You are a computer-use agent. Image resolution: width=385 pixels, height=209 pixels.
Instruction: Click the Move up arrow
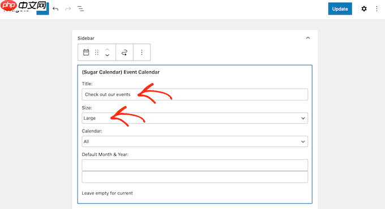[108, 49]
